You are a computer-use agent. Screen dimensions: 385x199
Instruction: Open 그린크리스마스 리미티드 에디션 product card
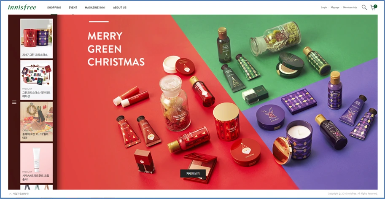tap(36, 80)
